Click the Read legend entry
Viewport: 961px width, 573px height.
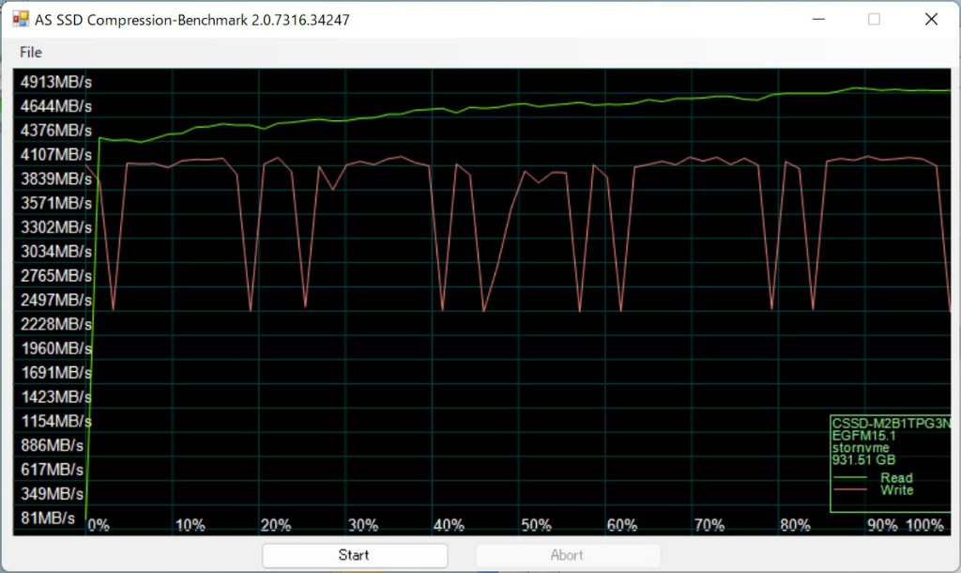[896, 477]
